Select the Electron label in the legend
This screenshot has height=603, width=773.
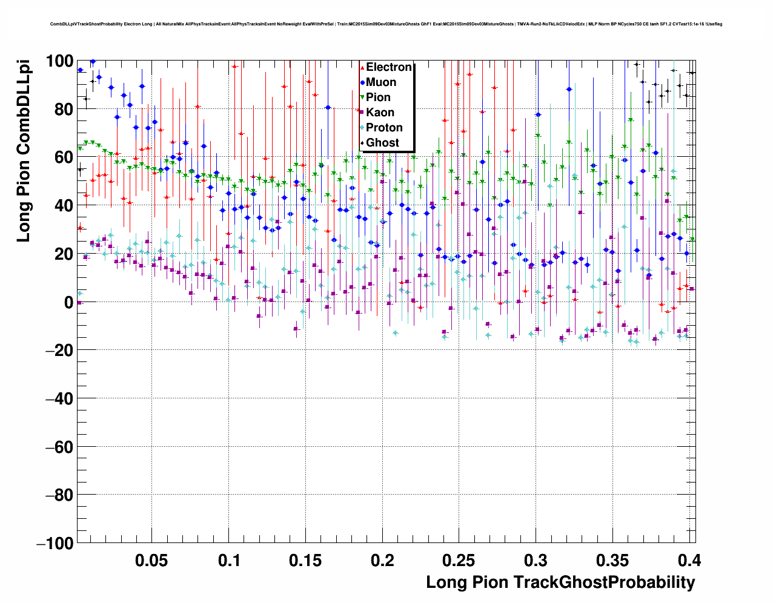(x=388, y=67)
